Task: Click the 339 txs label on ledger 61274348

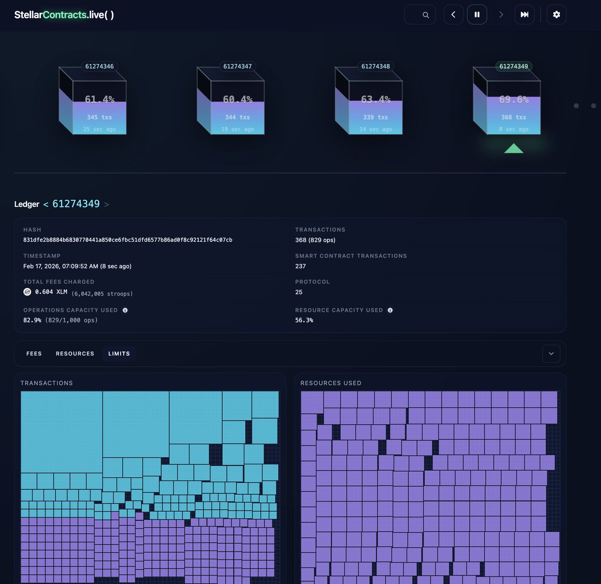Action: (x=376, y=117)
